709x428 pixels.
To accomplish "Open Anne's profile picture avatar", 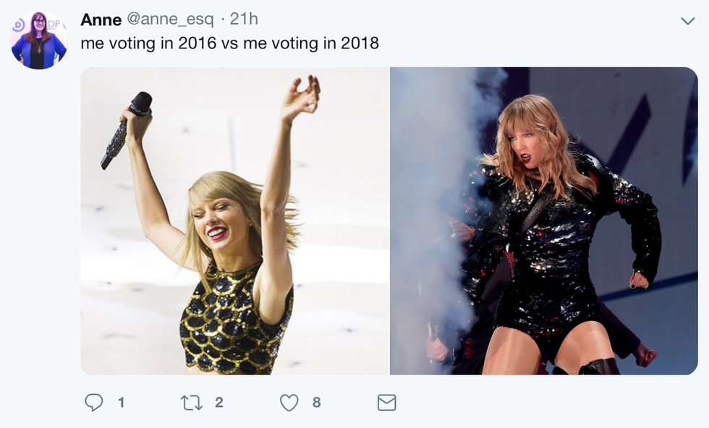I will click(x=38, y=40).
